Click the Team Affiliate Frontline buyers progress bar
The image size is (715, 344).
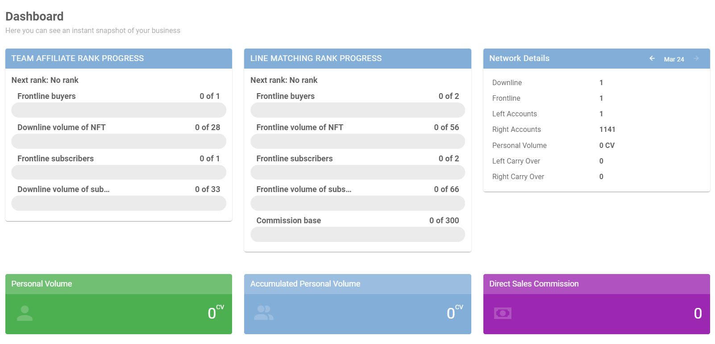(119, 110)
